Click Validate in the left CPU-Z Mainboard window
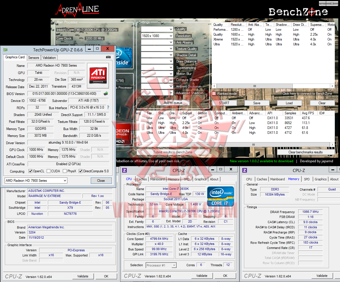340x282 pixels. coord(83,276)
